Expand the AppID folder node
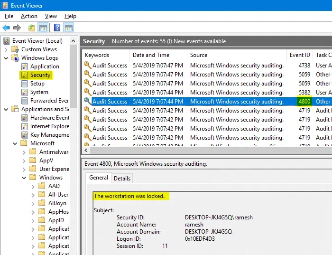 point(33,221)
